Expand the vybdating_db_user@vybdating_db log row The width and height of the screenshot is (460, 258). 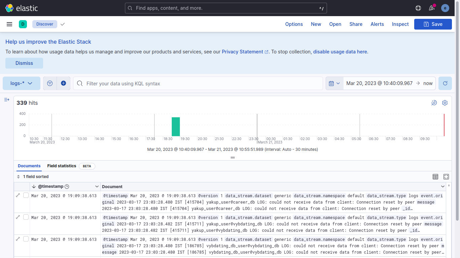pyautogui.click(x=18, y=239)
